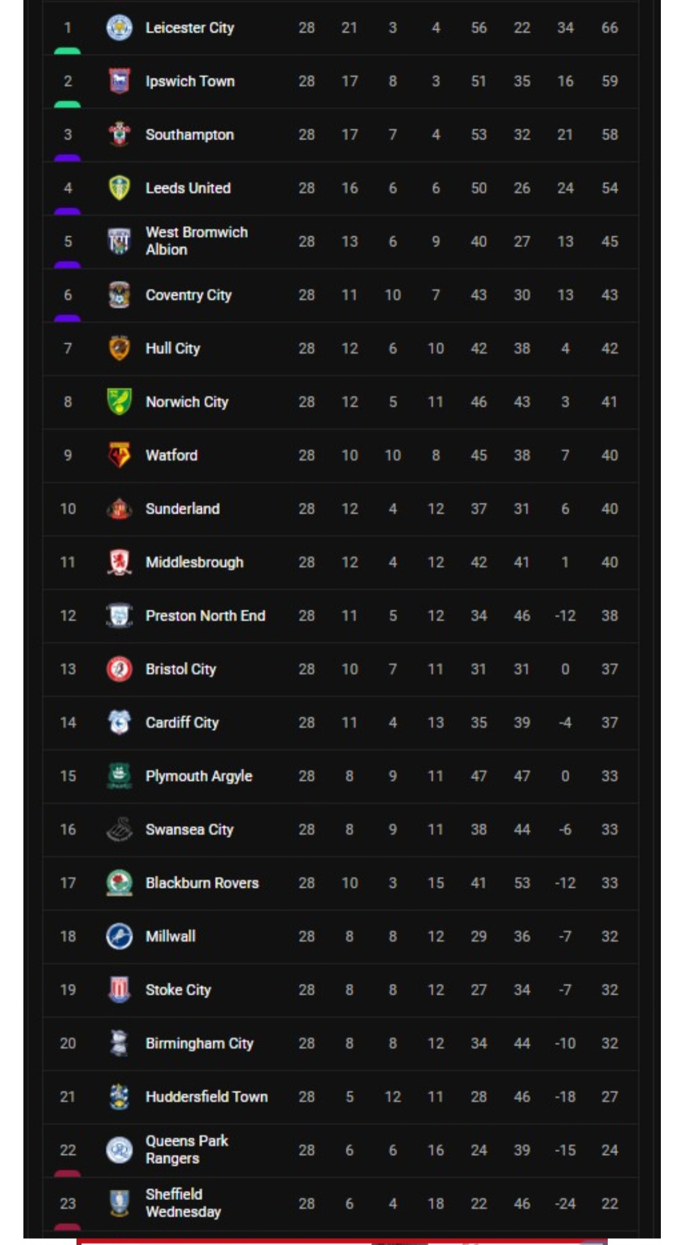Click the Norwich City canary badge

(119, 402)
